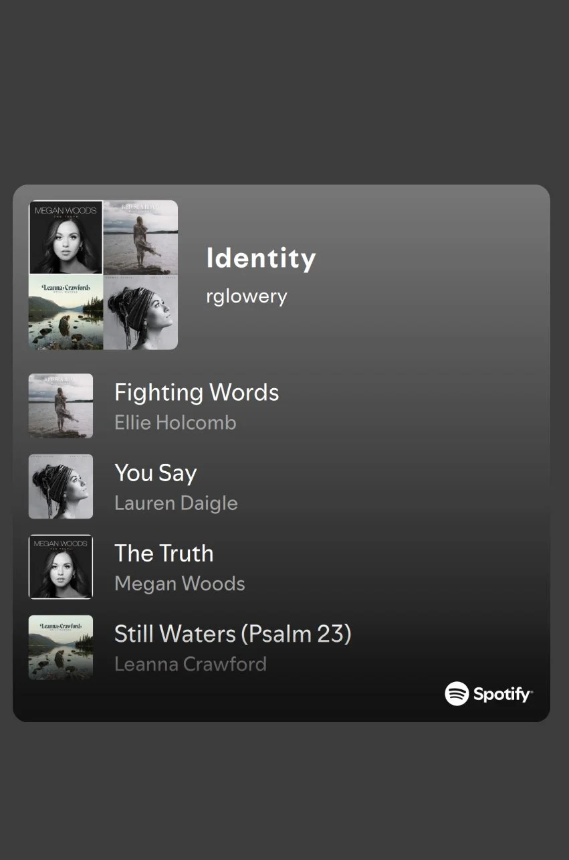Play The Truth track title
This screenshot has height=860, width=569.
coord(164,553)
